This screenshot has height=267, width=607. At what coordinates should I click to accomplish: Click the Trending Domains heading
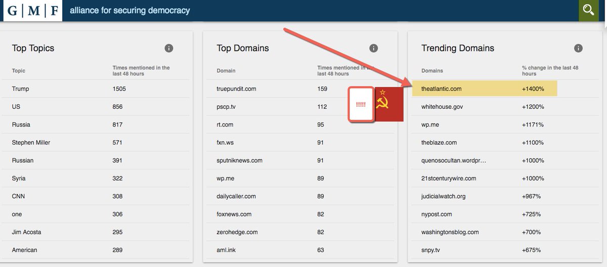click(458, 48)
